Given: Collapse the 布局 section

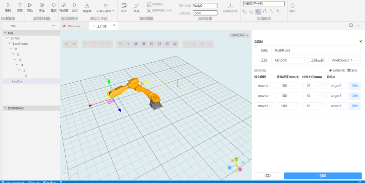Looking at the screenshot, I should coord(5,33).
